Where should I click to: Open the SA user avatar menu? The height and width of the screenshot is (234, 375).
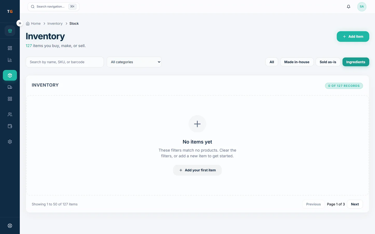point(362,6)
